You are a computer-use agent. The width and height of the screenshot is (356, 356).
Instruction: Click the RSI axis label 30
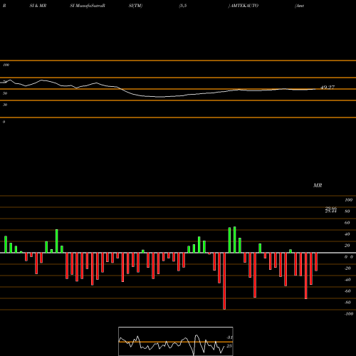pos(5,105)
